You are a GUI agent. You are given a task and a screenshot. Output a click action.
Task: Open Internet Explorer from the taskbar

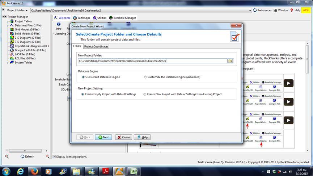pyautogui.click(x=20, y=171)
